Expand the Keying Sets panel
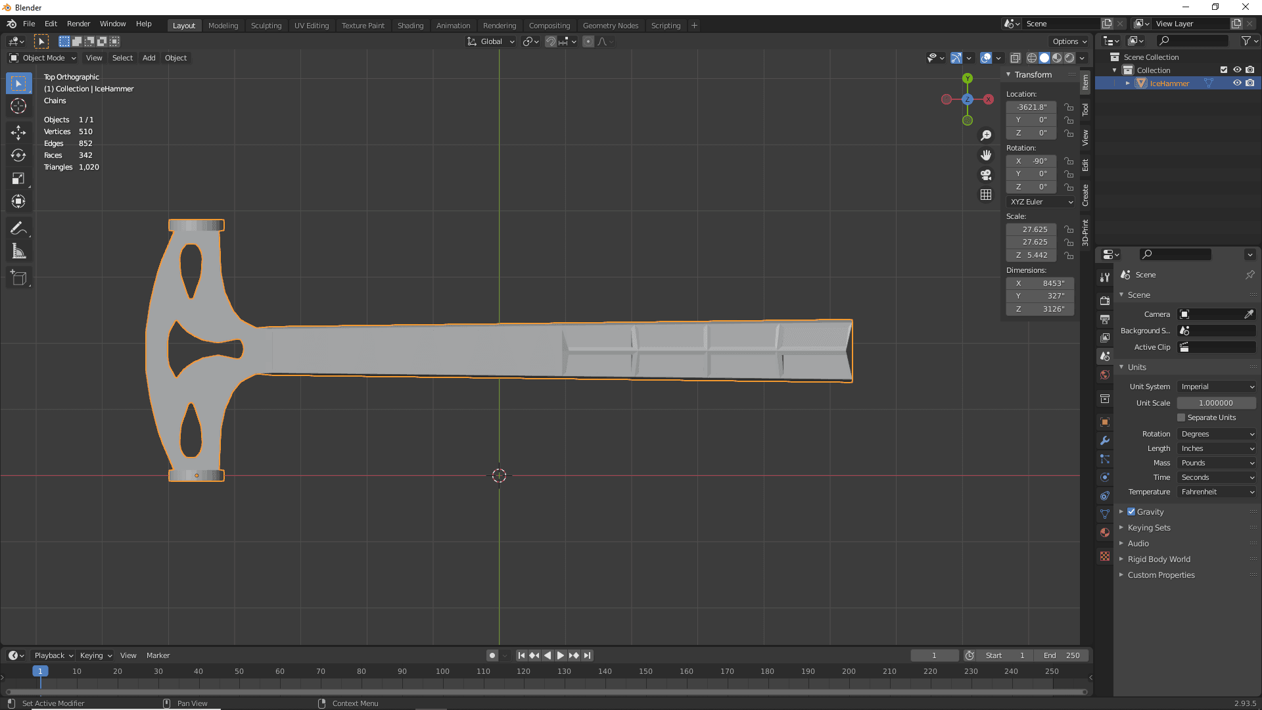The height and width of the screenshot is (710, 1262). coord(1149,528)
